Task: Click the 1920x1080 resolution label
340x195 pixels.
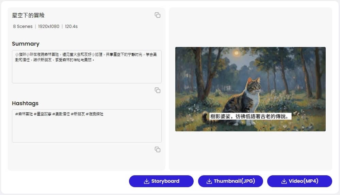Action: (48, 27)
